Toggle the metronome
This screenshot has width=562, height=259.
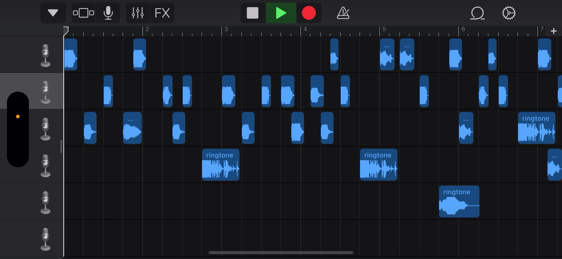[343, 13]
